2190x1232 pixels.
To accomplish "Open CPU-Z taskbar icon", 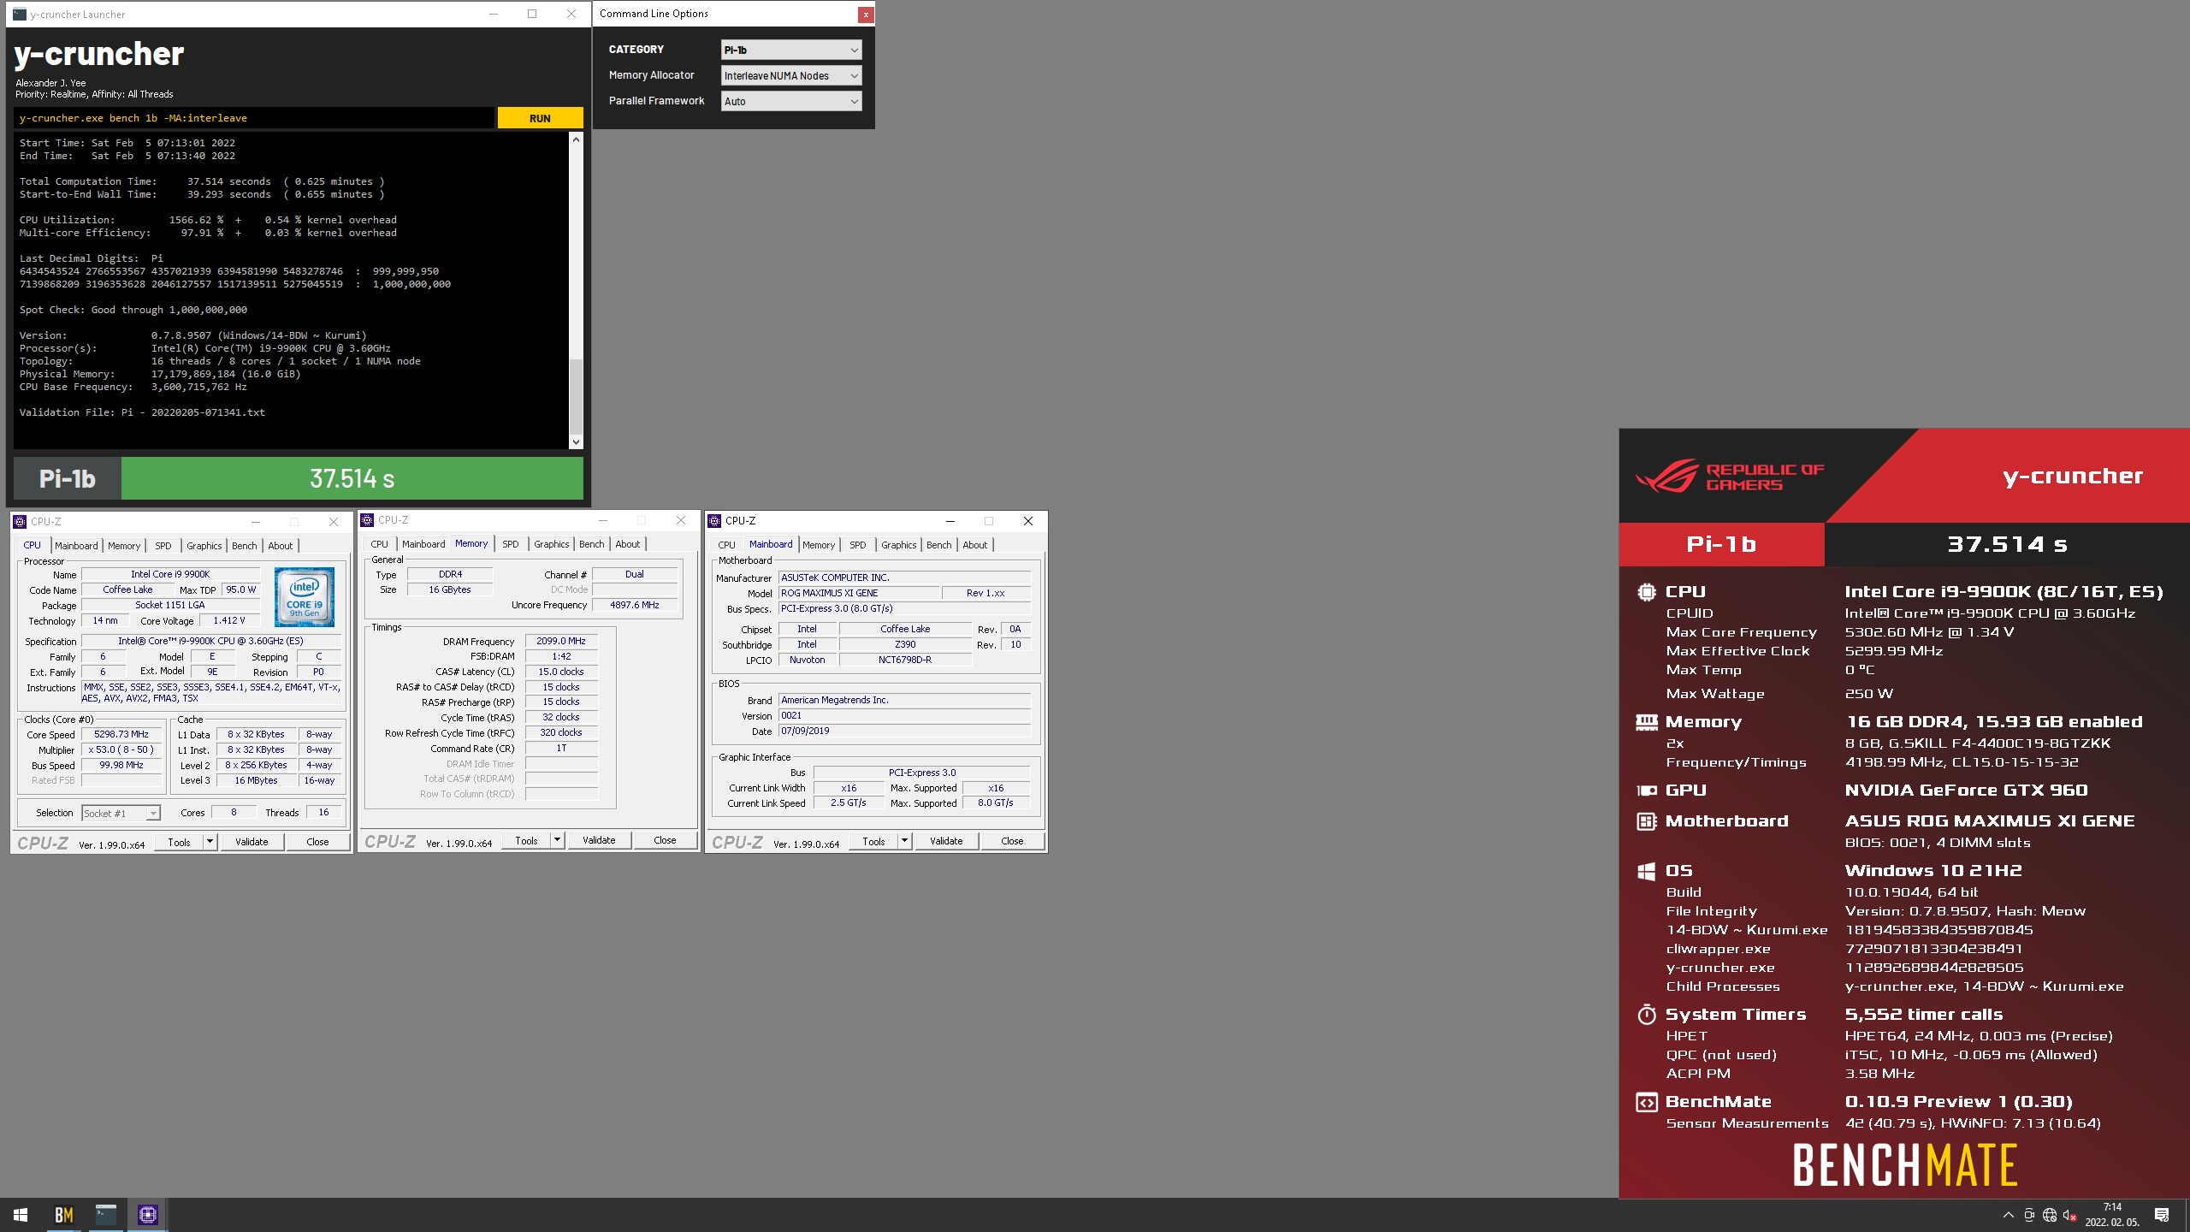I will point(147,1214).
